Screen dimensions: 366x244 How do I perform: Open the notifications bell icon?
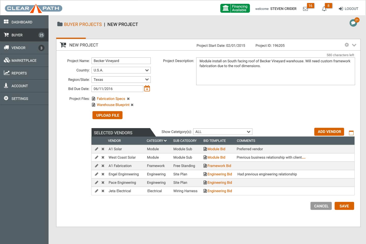click(324, 9)
